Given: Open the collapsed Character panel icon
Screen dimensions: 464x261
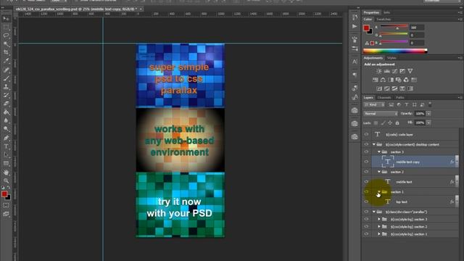Looking at the screenshot, I should [355, 62].
